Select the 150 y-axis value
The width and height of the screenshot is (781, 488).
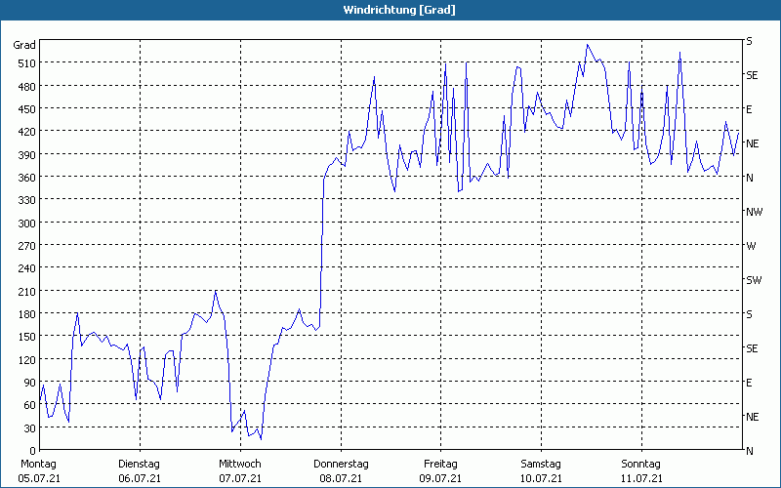pyautogui.click(x=27, y=337)
